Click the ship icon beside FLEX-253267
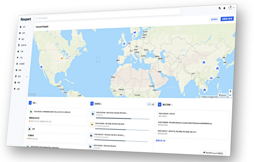This screenshot has height=162, width=254. pos(90,146)
